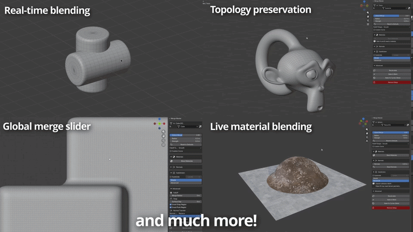Click Bake to Mesh in top-right panel

[392, 74]
